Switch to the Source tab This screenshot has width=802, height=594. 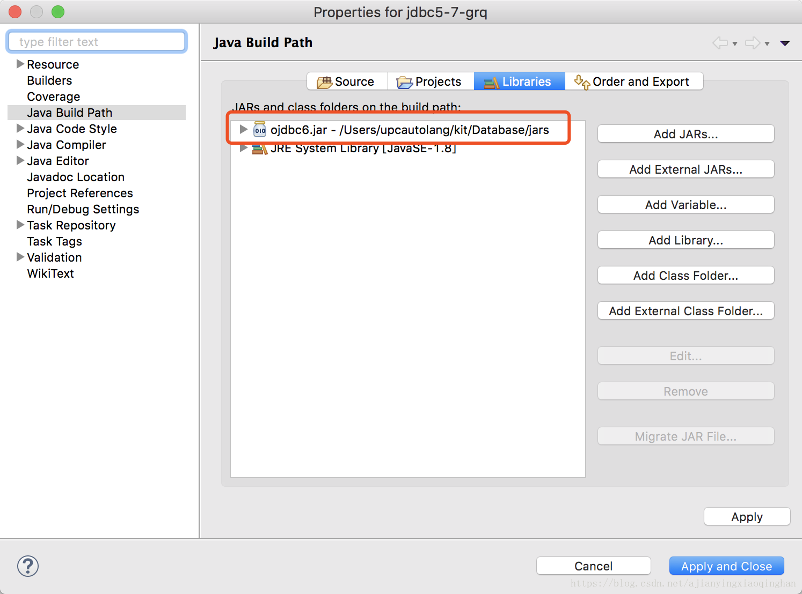point(347,81)
